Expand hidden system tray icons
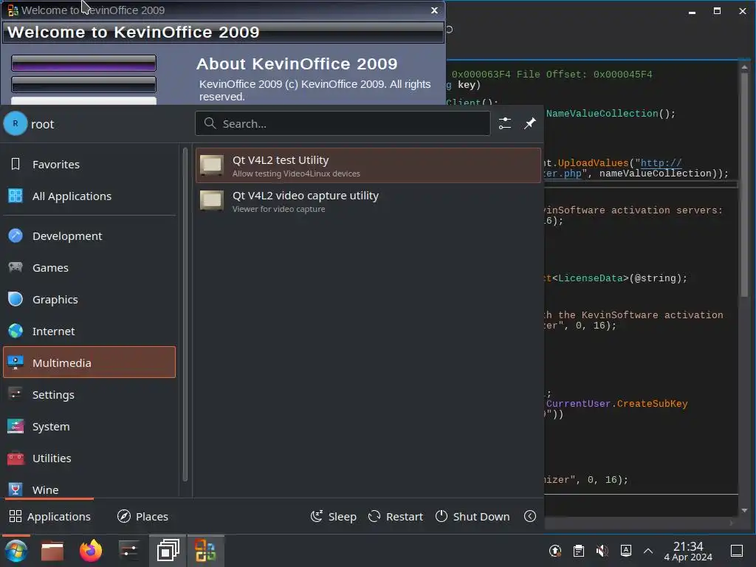This screenshot has height=567, width=756. pyautogui.click(x=648, y=551)
